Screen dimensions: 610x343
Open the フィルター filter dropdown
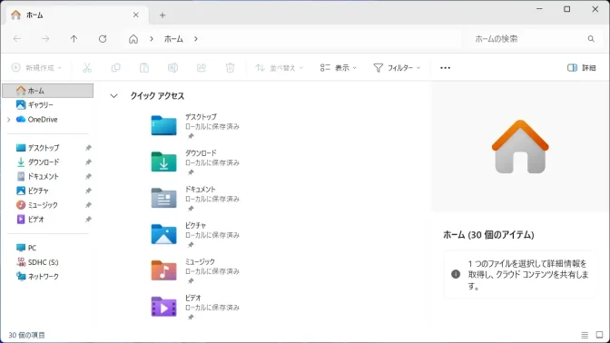397,68
